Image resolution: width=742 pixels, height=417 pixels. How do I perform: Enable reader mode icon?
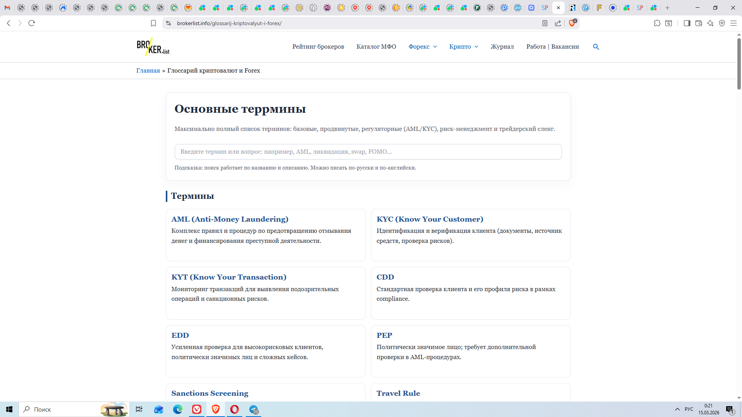coord(545,23)
